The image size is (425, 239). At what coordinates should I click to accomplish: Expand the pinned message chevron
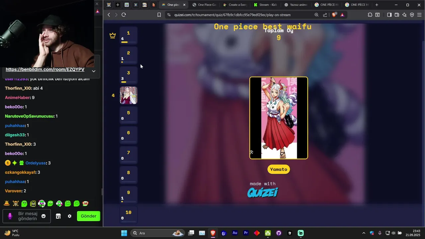[94, 71]
